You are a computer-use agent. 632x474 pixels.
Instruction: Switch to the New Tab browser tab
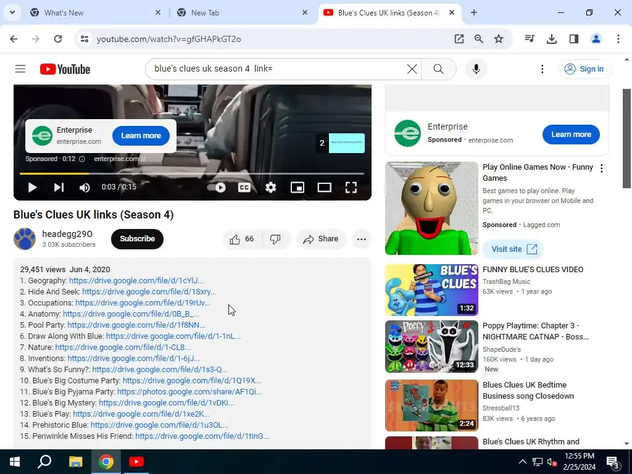click(x=242, y=13)
